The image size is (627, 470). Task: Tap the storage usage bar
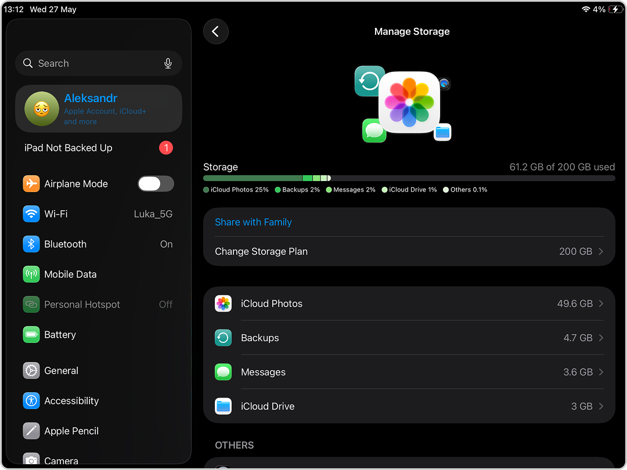click(x=409, y=178)
